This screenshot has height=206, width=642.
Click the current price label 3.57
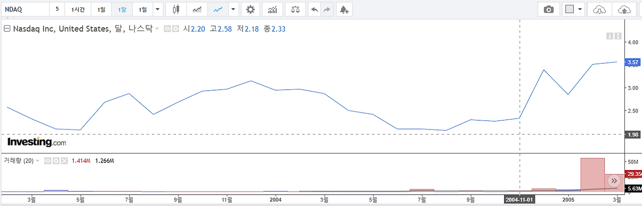[x=632, y=62]
